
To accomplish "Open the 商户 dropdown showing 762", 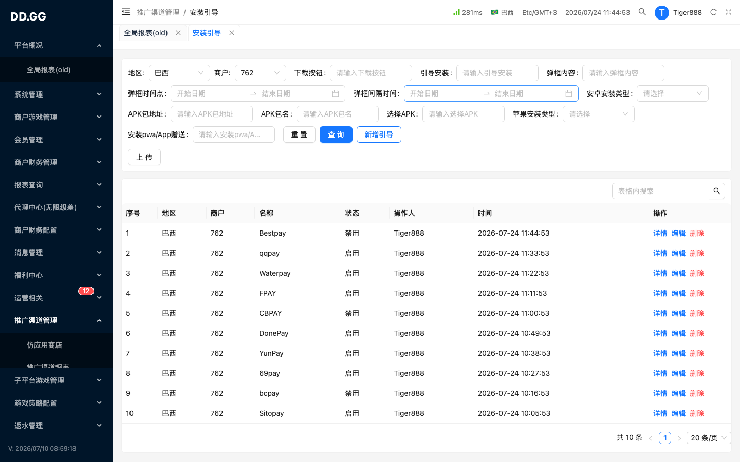I will [x=261, y=73].
